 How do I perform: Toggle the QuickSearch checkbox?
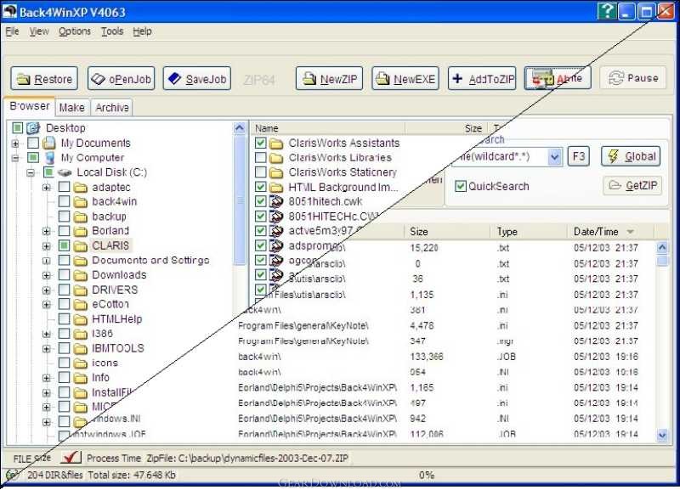(x=460, y=186)
